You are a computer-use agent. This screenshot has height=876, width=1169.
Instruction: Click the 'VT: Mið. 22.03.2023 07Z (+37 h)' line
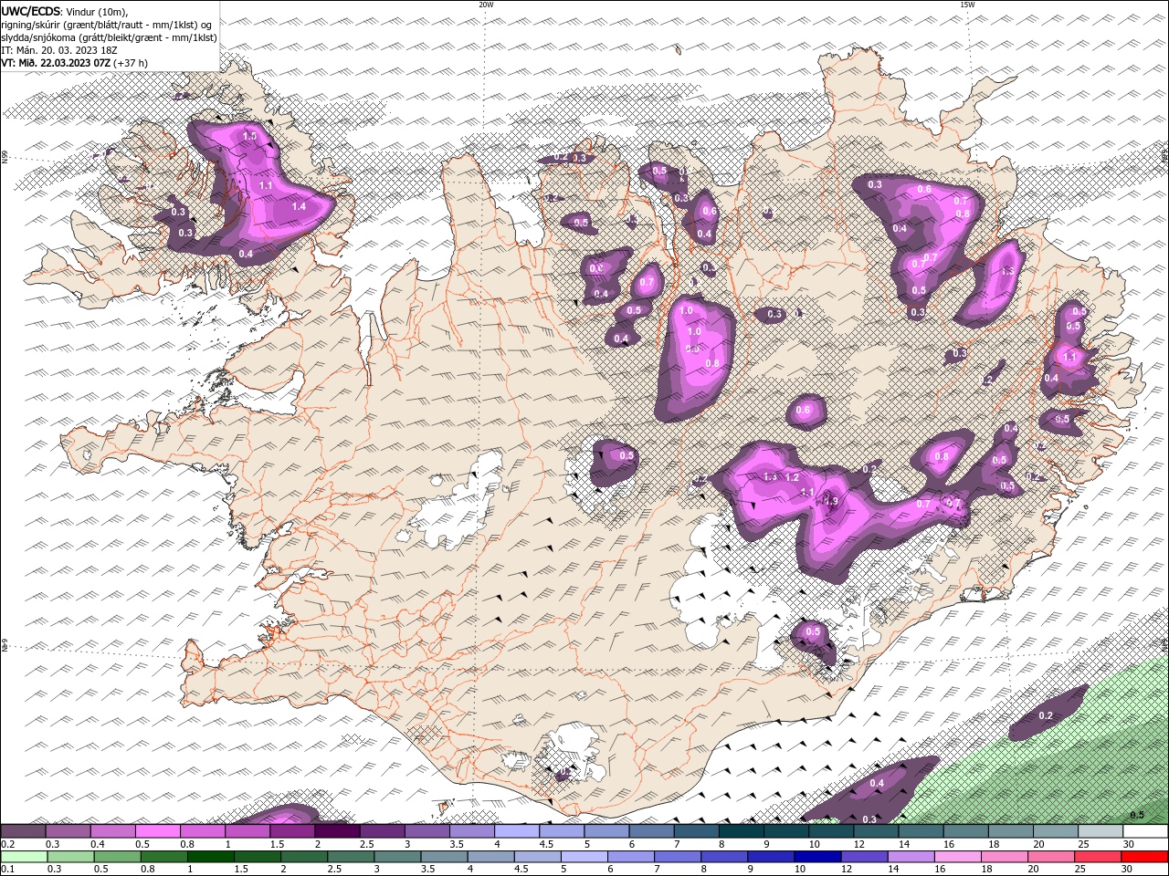pos(74,63)
